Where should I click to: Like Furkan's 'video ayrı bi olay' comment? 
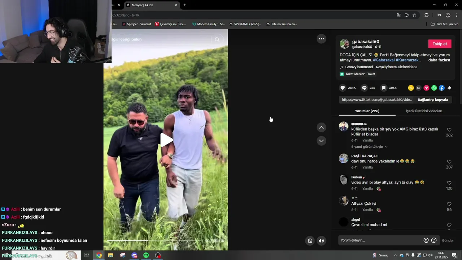449,183
